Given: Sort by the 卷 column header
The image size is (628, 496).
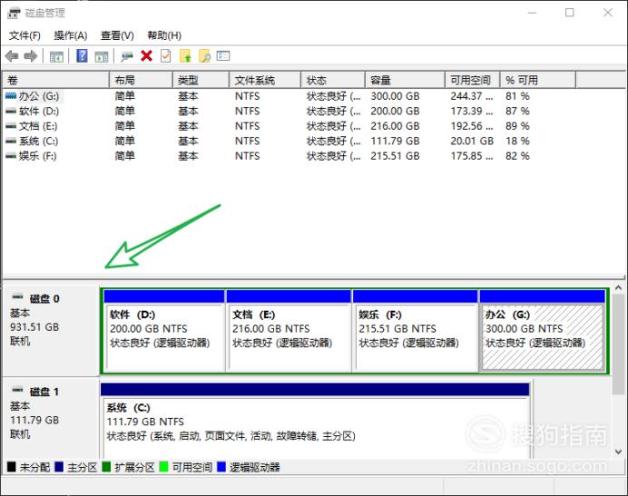Looking at the screenshot, I should (55, 80).
